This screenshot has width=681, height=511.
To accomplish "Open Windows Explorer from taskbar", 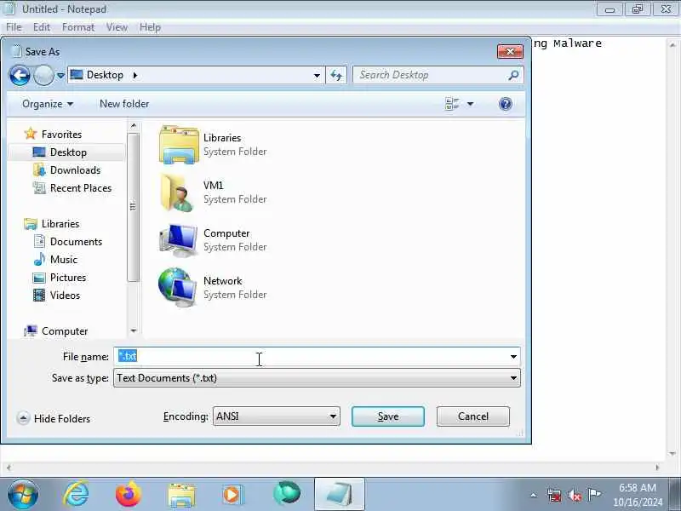I will (181, 495).
